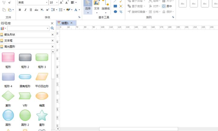Toggle superscript formatting
This screenshot has width=218, height=131.
click(48, 10)
